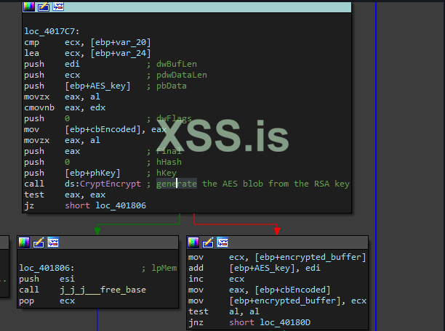Click 'add [ebp+AES_key], edi' line
The width and height of the screenshot is (445, 331).
click(x=254, y=268)
